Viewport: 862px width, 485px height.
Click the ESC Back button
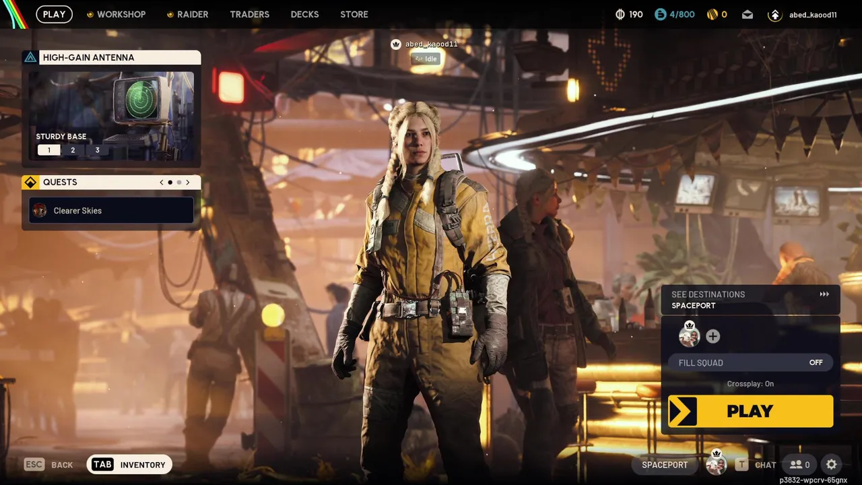(x=48, y=465)
